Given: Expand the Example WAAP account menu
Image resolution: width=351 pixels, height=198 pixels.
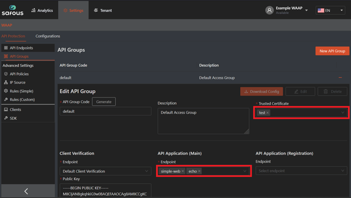Looking at the screenshot, I should [307, 10].
